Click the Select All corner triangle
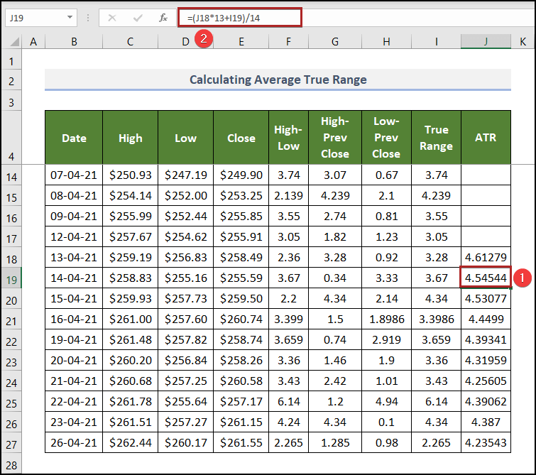Viewport: 536px width, 475px height. pos(14,42)
